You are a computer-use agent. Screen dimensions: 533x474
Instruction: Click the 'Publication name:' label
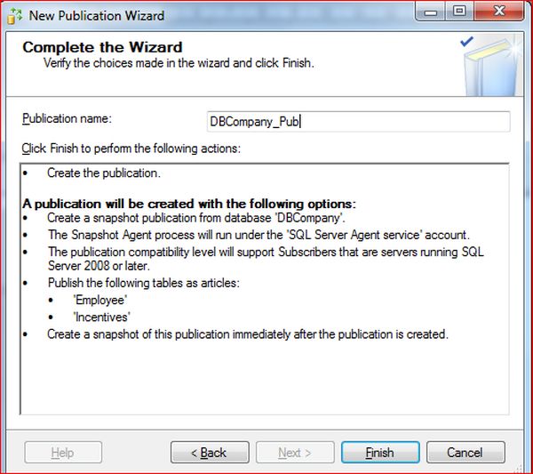[67, 119]
